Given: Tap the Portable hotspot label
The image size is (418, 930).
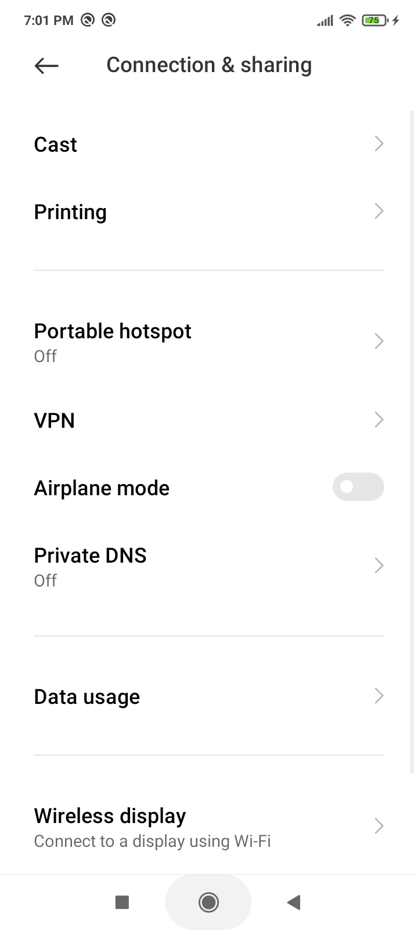Looking at the screenshot, I should 113,331.
